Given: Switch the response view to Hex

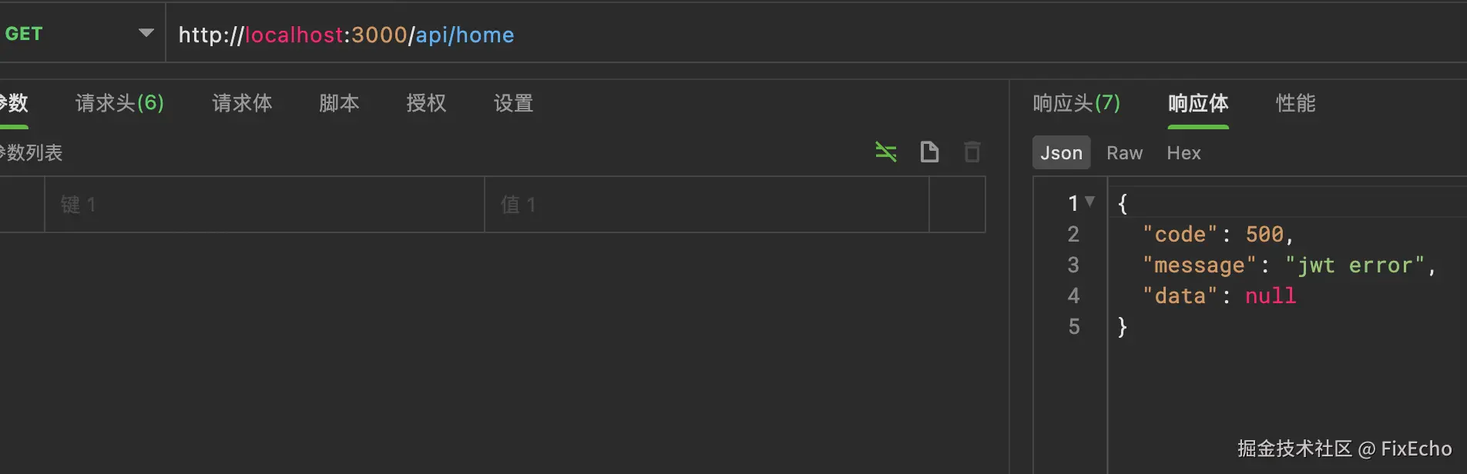Looking at the screenshot, I should (x=1183, y=153).
